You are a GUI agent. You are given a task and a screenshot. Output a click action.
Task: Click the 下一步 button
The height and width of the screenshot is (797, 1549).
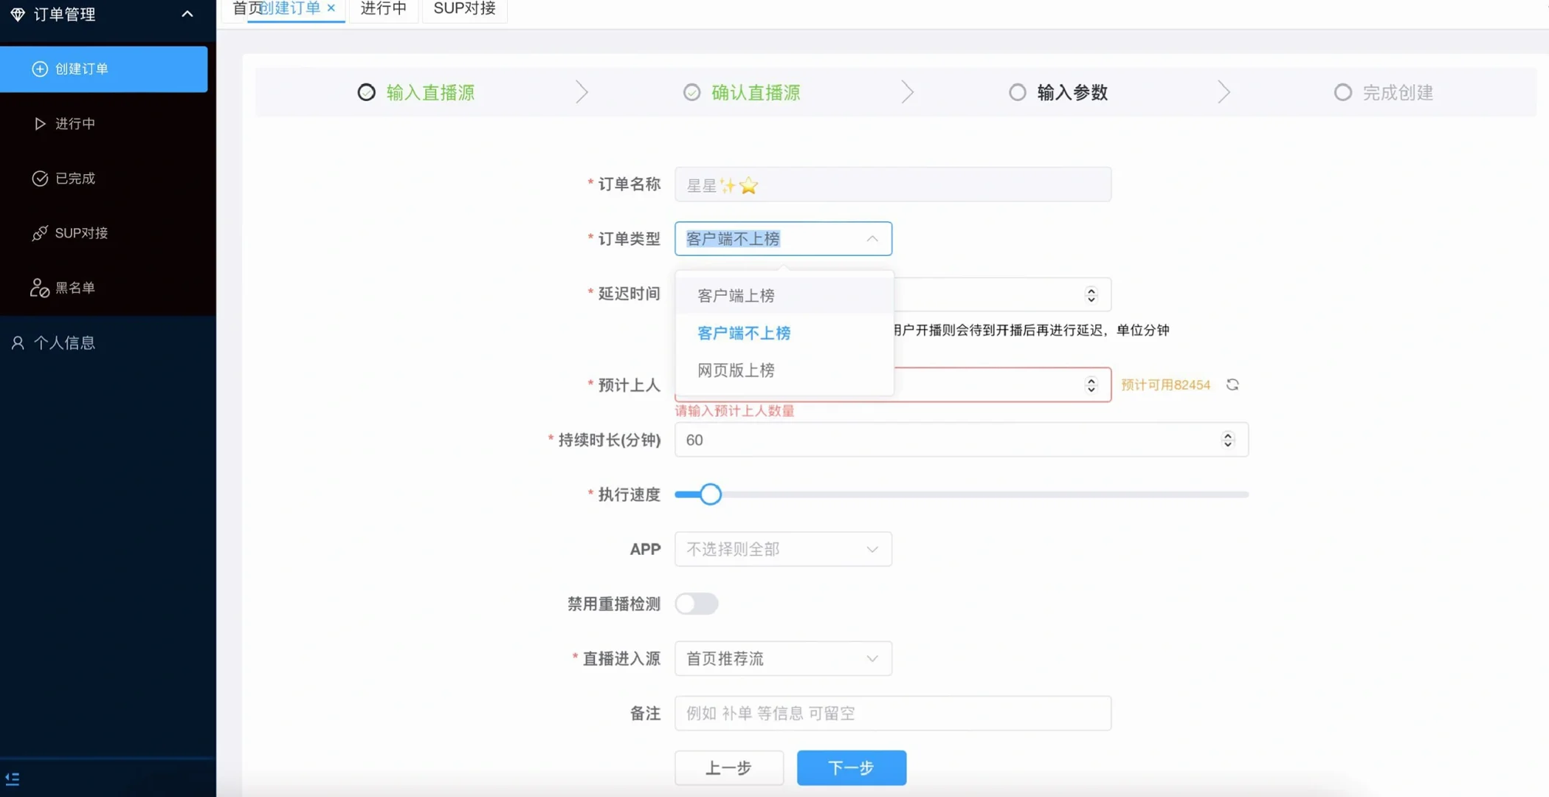[x=850, y=767]
